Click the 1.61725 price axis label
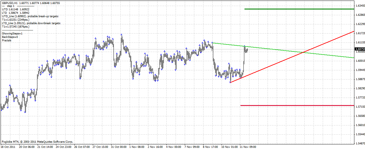Viewport: 365px width, 149px height. point(360,33)
